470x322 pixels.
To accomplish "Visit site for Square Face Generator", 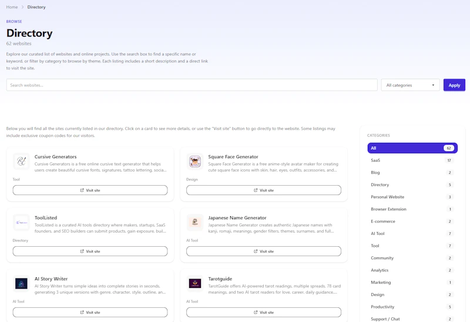I will 264,190.
